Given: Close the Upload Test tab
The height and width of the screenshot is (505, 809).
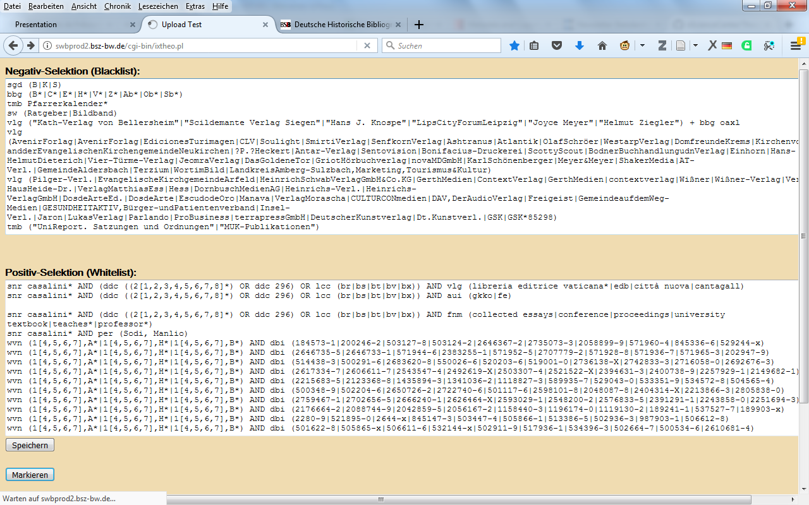Looking at the screenshot, I should pos(265,25).
